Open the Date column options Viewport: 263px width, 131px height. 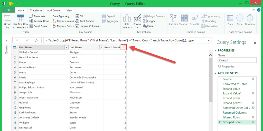pos(230,20)
